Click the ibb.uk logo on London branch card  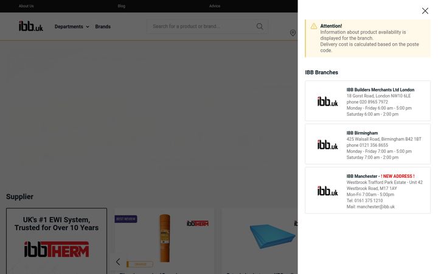327,101
